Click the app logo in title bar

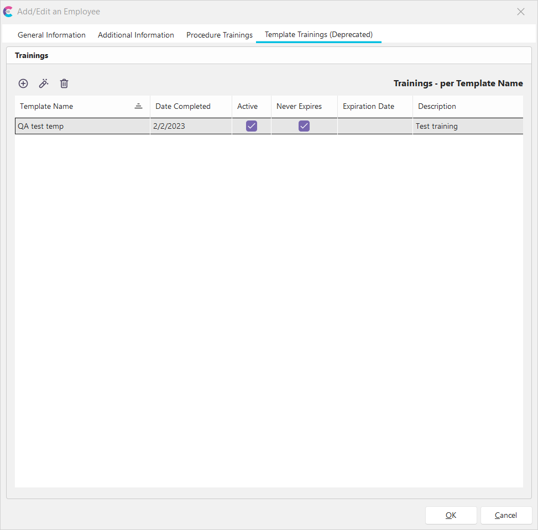(8, 12)
